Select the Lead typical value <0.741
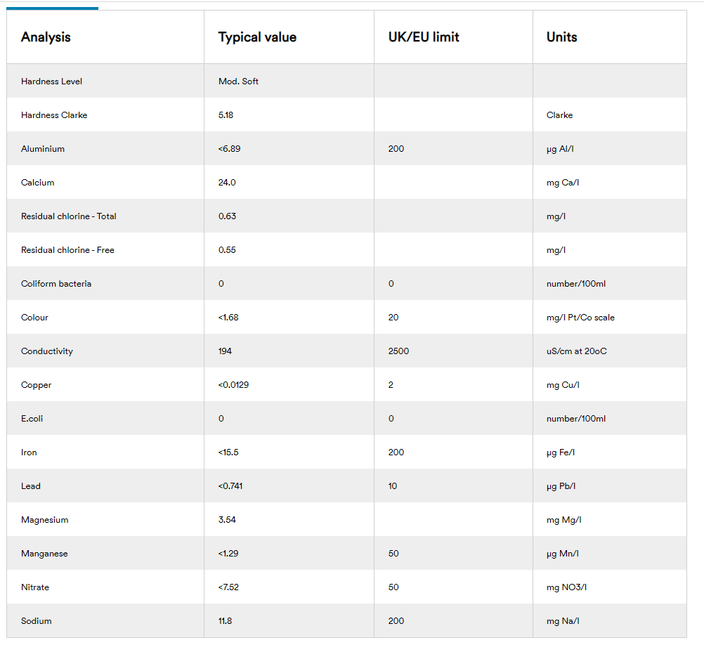704x645 pixels. point(230,486)
